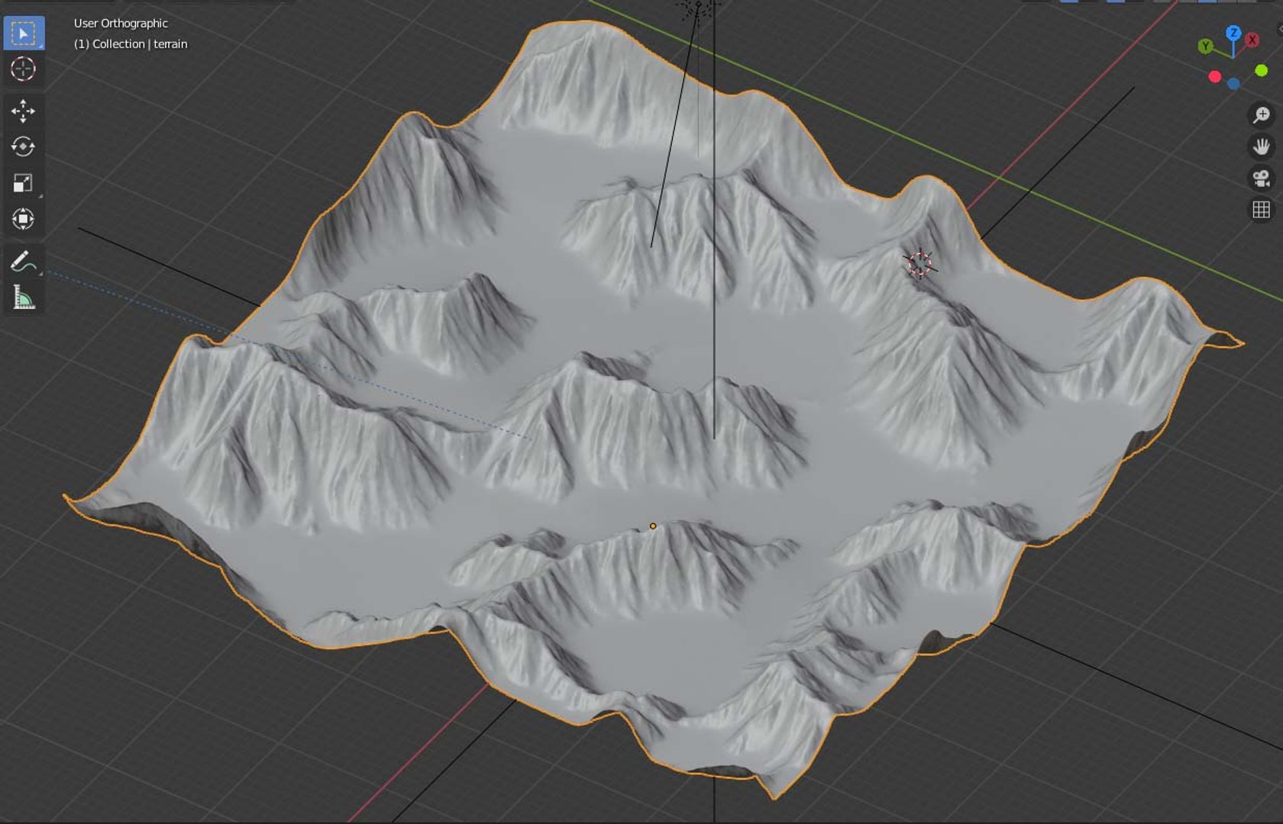The image size is (1283, 824).
Task: Click the Zoom viewport magnifier icon
Action: 1261,115
